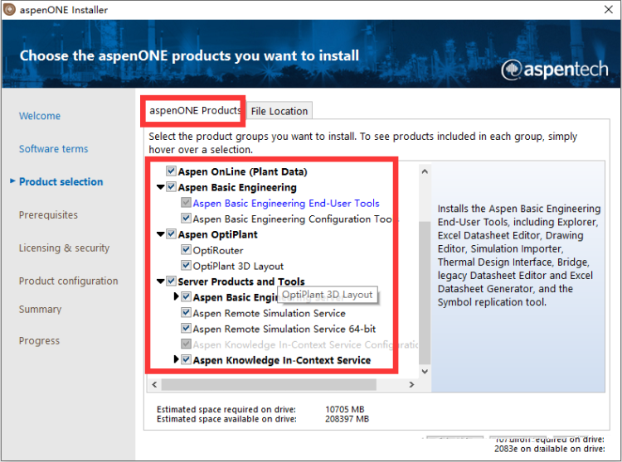The height and width of the screenshot is (462, 622).
Task: Click the Prerequisites step label
Action: tap(48, 215)
